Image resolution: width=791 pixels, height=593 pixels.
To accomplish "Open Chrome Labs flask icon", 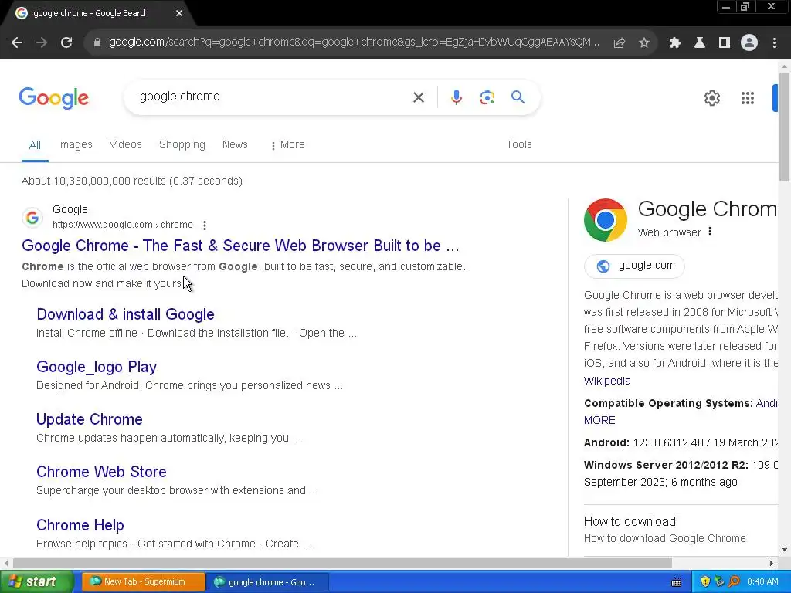I will (x=699, y=43).
